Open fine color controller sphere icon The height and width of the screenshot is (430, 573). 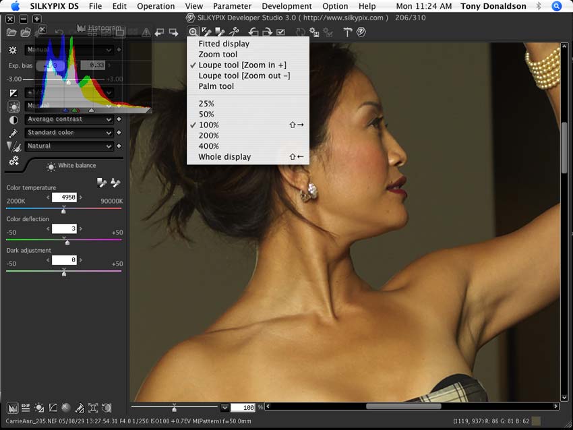[66, 408]
